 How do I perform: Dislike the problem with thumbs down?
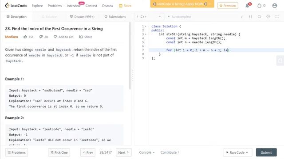[41, 37]
